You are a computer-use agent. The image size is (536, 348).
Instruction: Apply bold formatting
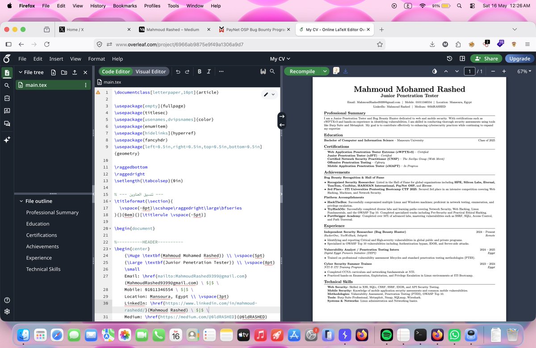(x=199, y=71)
